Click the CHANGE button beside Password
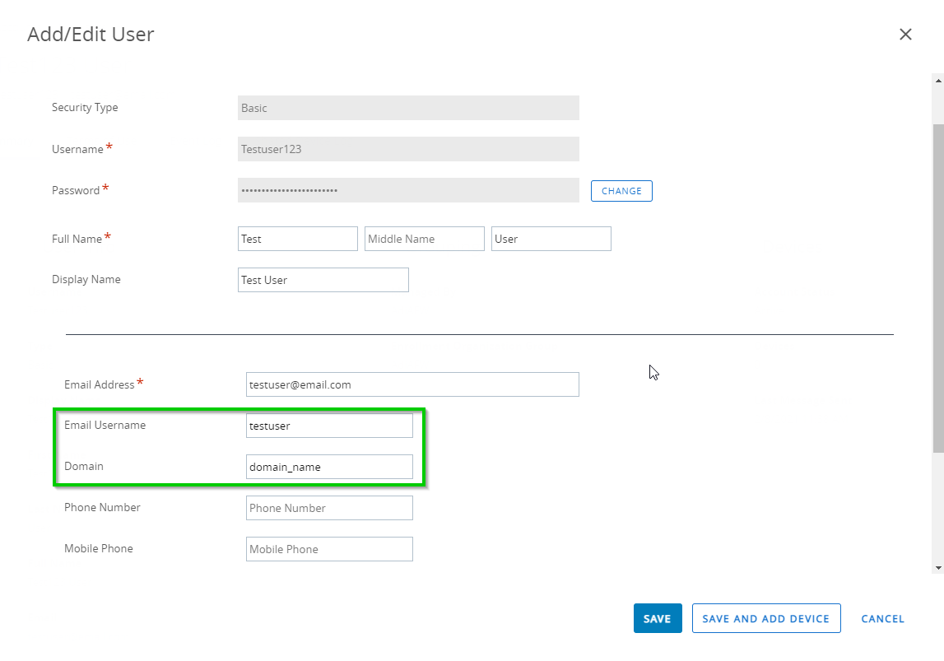The image size is (944, 661). [621, 190]
